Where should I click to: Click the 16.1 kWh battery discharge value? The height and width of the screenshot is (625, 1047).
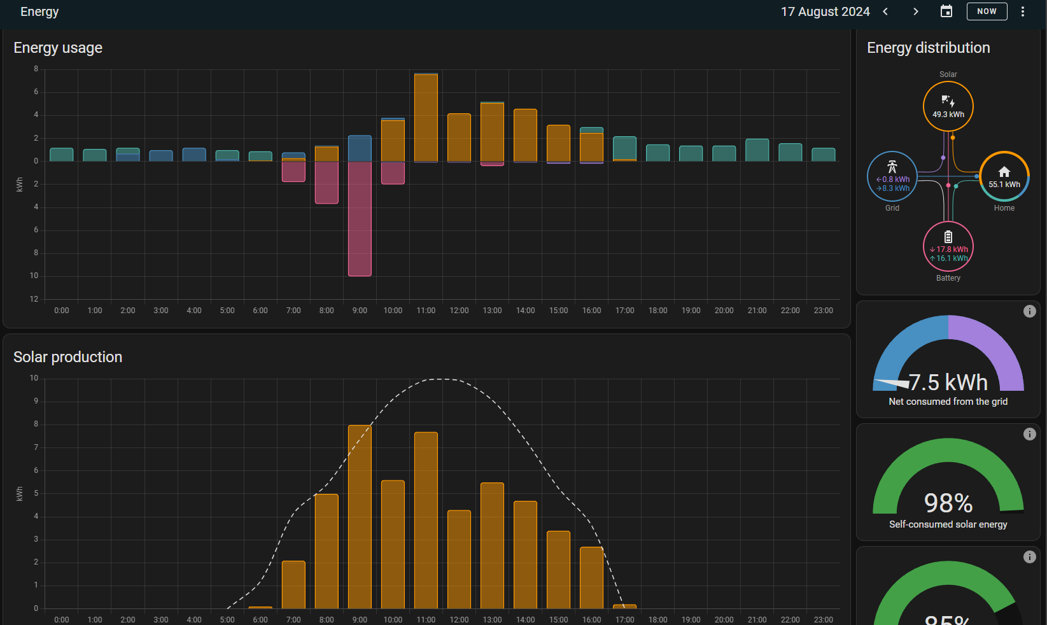[x=949, y=258]
